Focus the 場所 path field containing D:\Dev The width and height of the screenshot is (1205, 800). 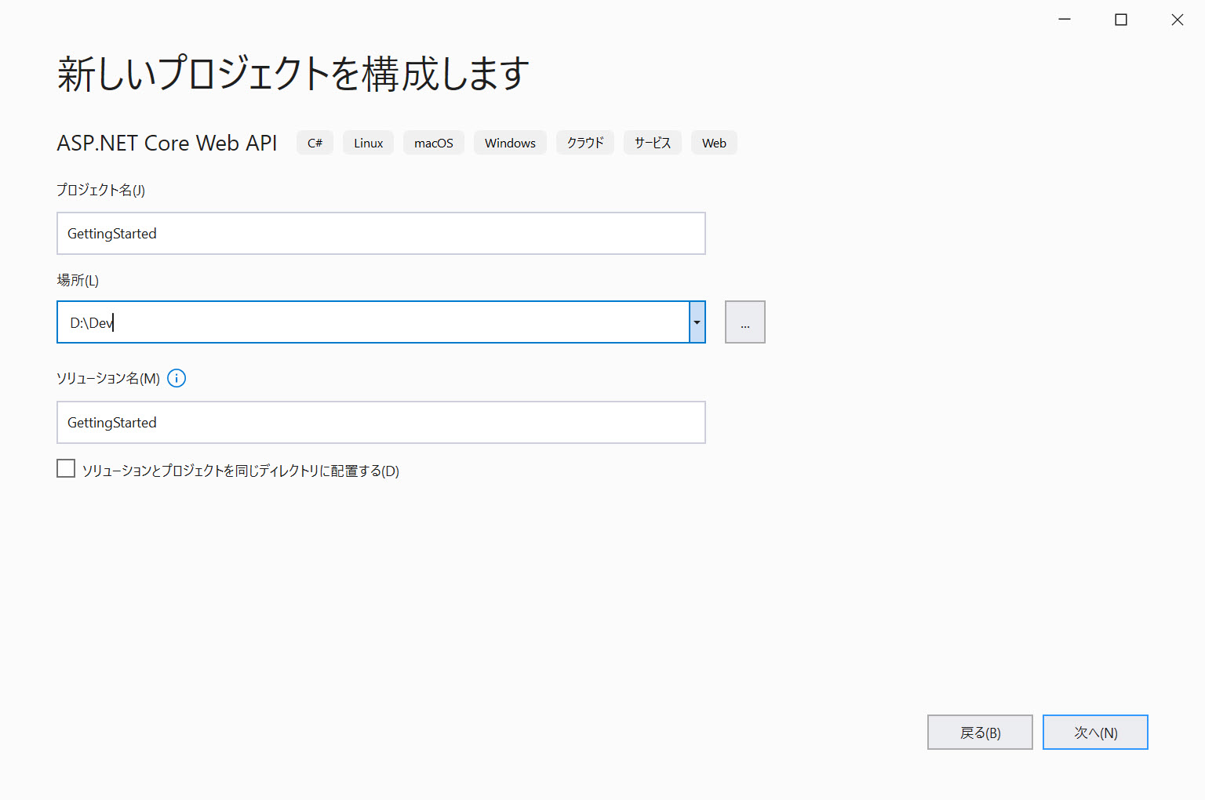point(373,322)
